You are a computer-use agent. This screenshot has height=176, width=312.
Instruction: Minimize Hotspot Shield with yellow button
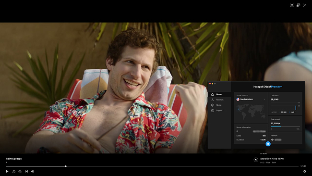pos(212,84)
